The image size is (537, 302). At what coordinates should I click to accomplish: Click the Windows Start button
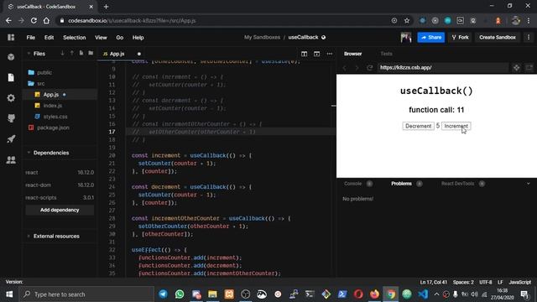9,294
